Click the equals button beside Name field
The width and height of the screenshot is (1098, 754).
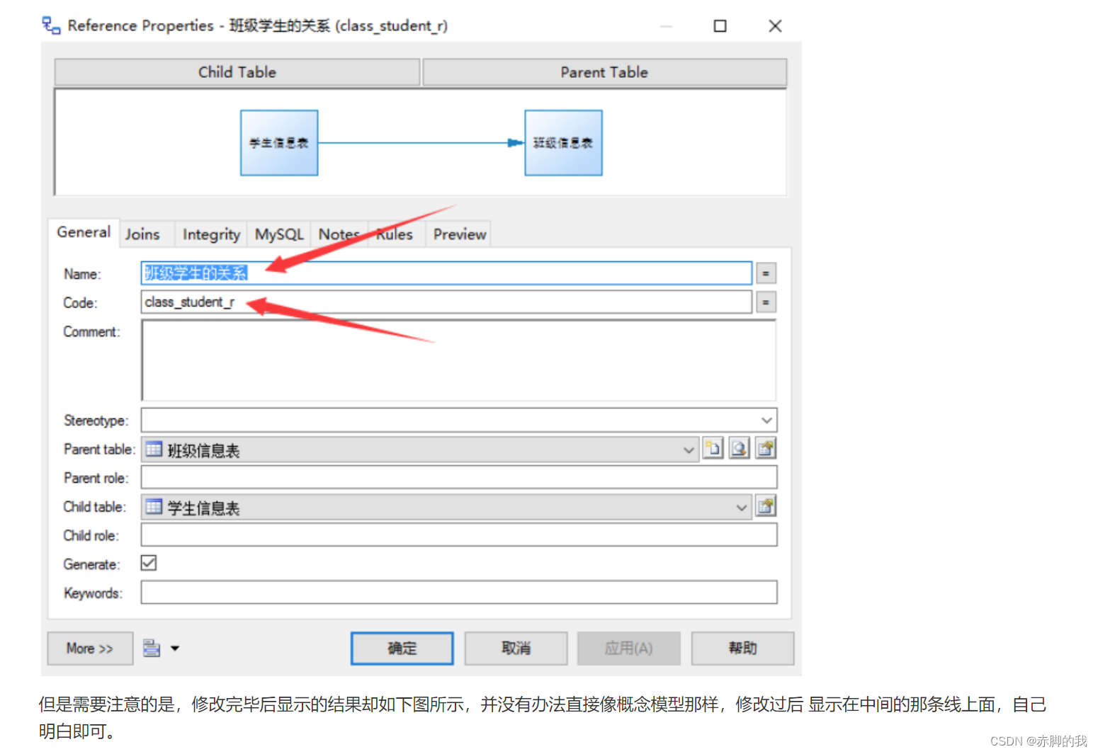pos(766,273)
